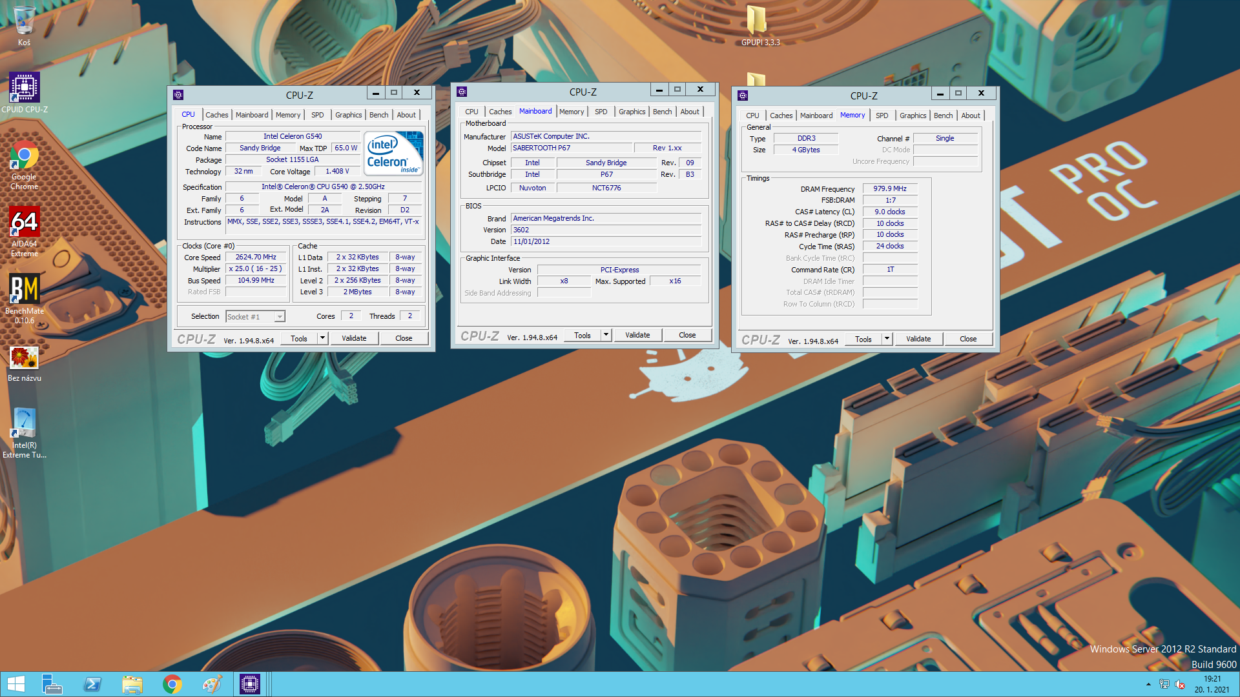
Task: Click the CPU-Z title icon in left window
Action: click(x=178, y=94)
